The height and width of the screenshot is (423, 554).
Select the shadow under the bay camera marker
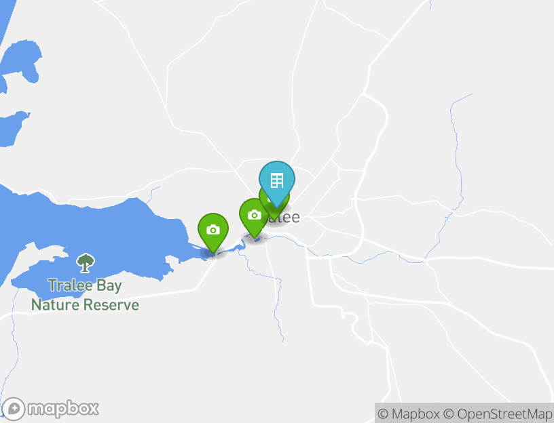pyautogui.click(x=213, y=254)
